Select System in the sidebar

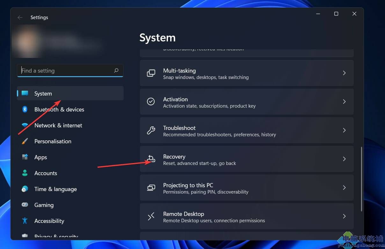pyautogui.click(x=70, y=93)
